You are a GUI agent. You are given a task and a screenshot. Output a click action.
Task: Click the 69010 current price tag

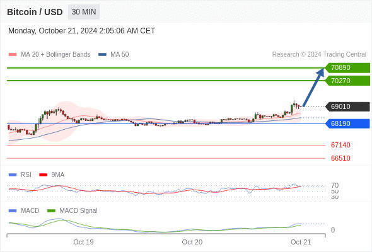pyautogui.click(x=347, y=106)
